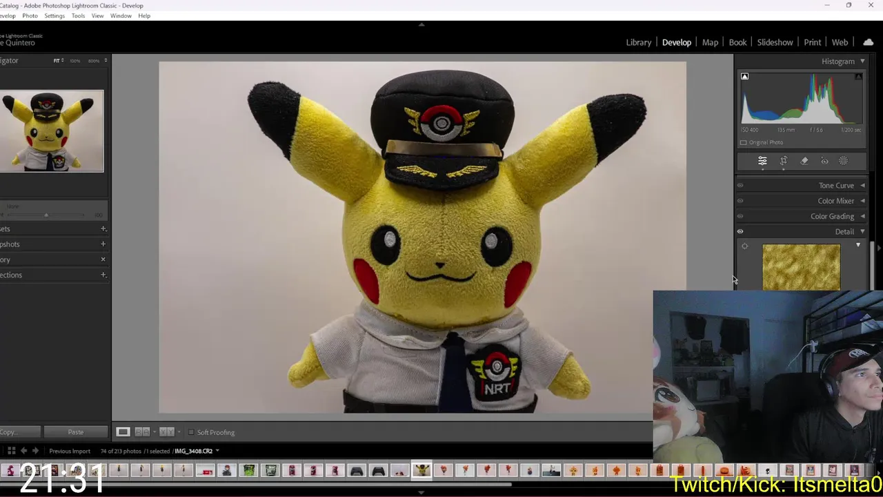Select the Healing eraser tool
Viewport: 883px width, 497px height.
click(804, 161)
